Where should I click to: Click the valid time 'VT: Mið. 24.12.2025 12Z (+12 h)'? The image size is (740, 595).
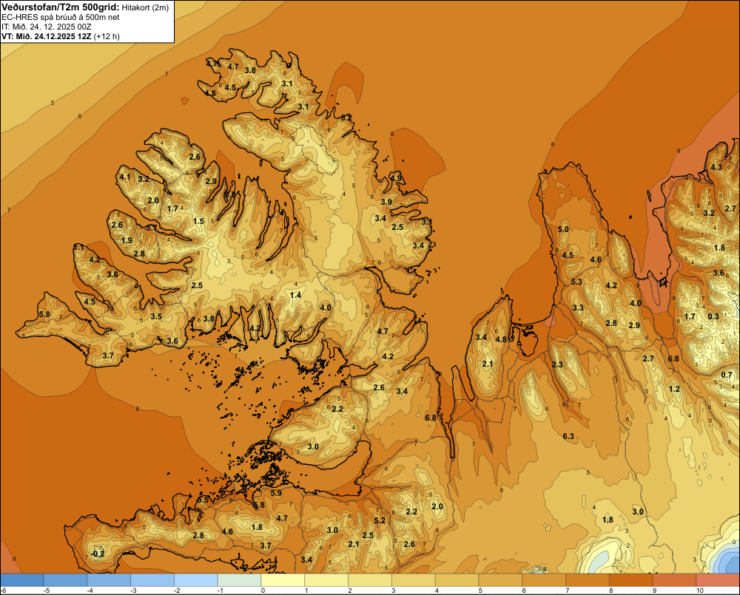pos(61,36)
